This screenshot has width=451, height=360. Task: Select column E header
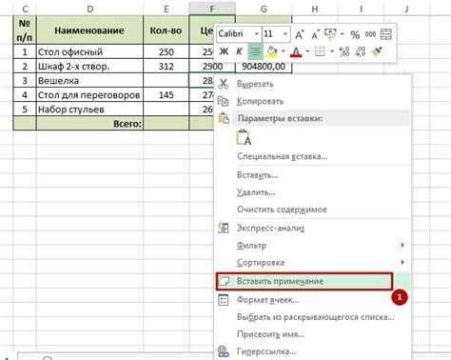[166, 9]
